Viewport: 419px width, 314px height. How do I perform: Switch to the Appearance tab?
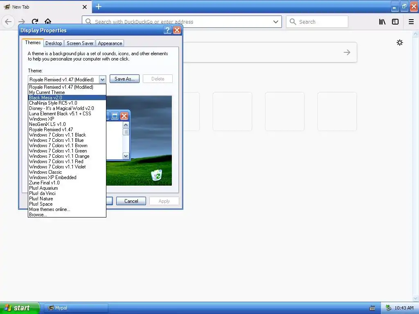[110, 43]
